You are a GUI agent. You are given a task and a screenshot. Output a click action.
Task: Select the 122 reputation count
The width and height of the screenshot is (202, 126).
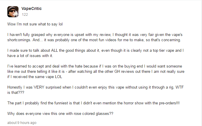(25, 15)
